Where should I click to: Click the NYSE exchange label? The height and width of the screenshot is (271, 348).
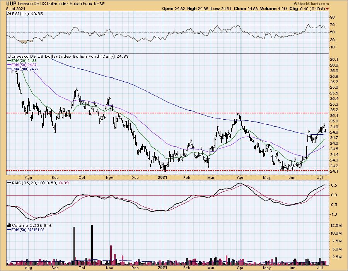pyautogui.click(x=99, y=4)
